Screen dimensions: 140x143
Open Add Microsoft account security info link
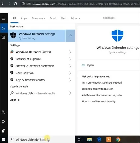coord(102,95)
